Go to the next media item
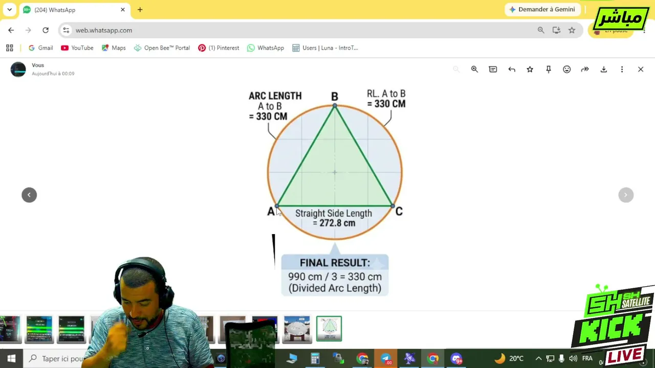 [626, 195]
